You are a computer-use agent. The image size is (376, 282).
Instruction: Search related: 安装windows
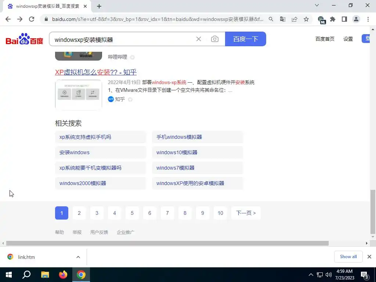(x=101, y=152)
